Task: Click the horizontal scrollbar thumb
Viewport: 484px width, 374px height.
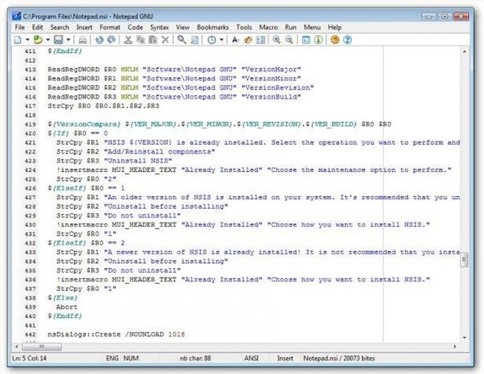Action: click(42, 347)
